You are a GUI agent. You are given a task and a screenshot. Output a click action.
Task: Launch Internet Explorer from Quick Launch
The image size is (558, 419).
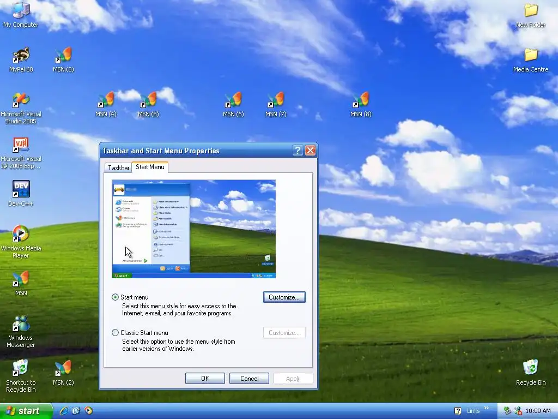click(x=64, y=411)
